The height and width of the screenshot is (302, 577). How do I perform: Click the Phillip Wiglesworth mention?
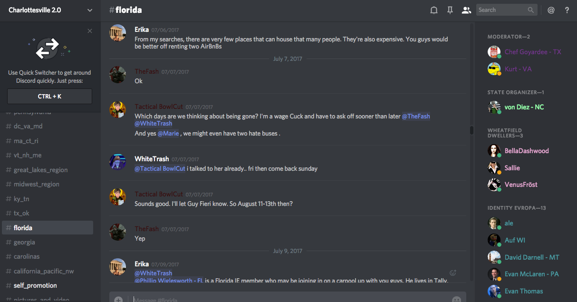(169, 281)
